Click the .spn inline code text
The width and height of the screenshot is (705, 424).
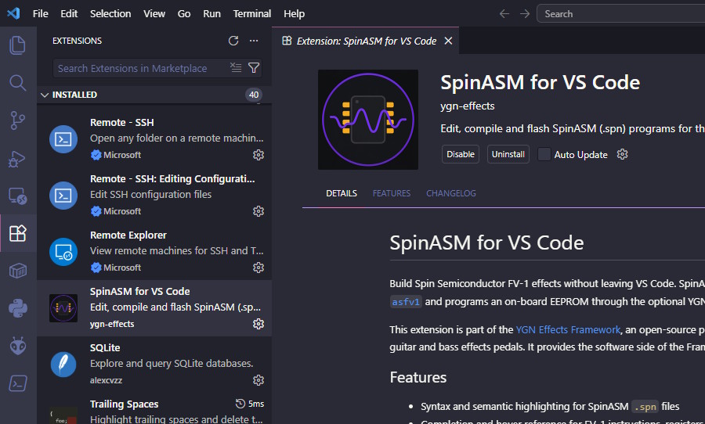click(645, 407)
